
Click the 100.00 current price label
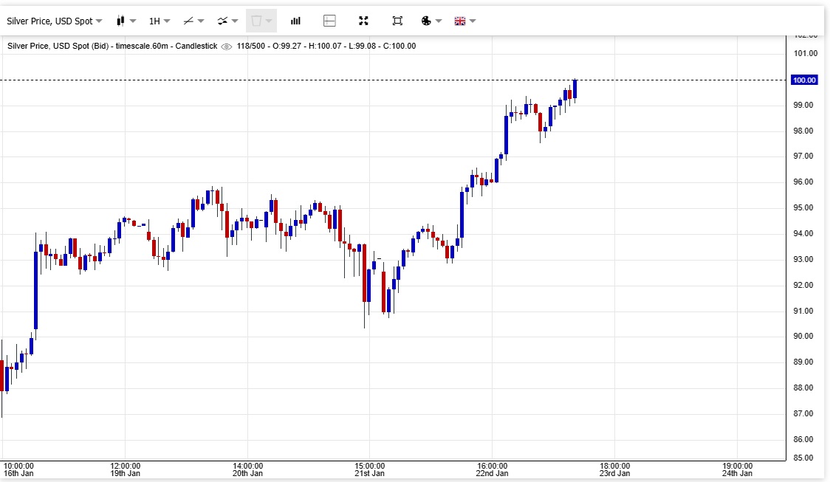coord(804,80)
